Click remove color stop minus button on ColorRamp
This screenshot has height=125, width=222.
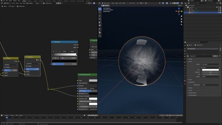[56, 52]
